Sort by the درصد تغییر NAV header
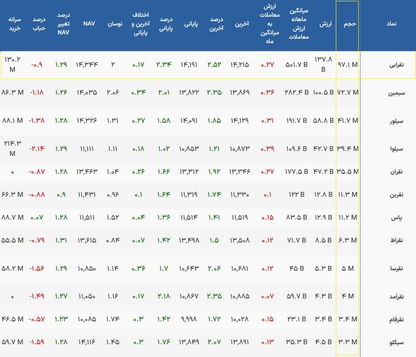This screenshot has height=357, width=416. 63,24
